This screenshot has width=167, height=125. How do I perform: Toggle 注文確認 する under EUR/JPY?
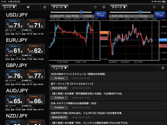pyautogui.click(x=26, y=55)
